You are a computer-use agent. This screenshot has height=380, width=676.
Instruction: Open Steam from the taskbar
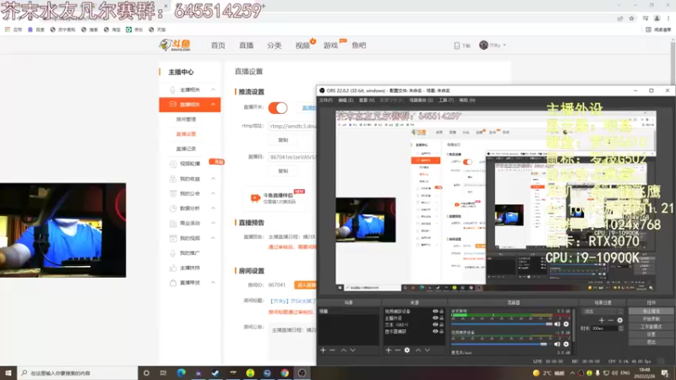215,373
